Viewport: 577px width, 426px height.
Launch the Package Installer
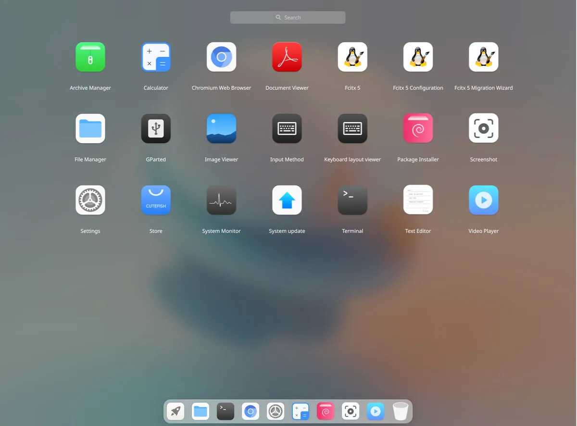tap(418, 128)
